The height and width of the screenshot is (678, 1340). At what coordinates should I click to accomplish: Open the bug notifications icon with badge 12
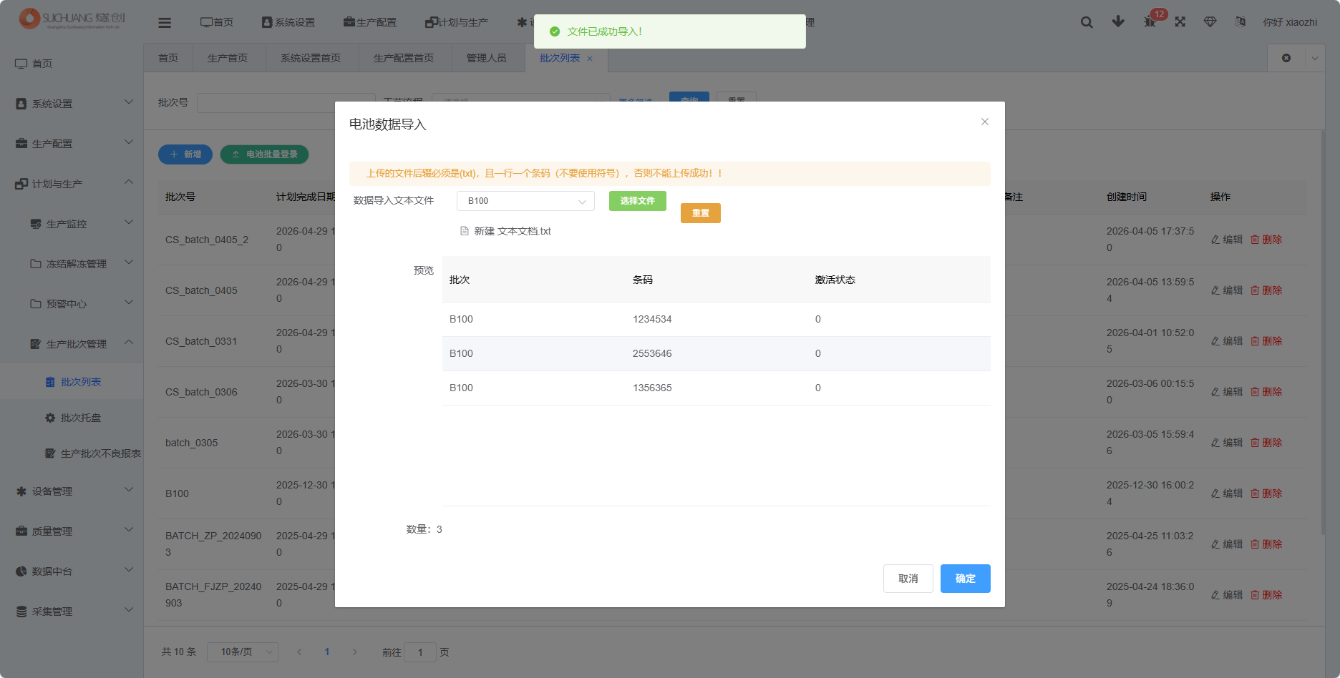tap(1150, 21)
